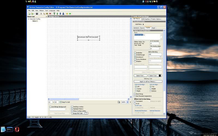Image resolution: width=218 pixels, height=136 pixels.
Task: Open the 100% zoom dropdown
Action: tap(127, 102)
